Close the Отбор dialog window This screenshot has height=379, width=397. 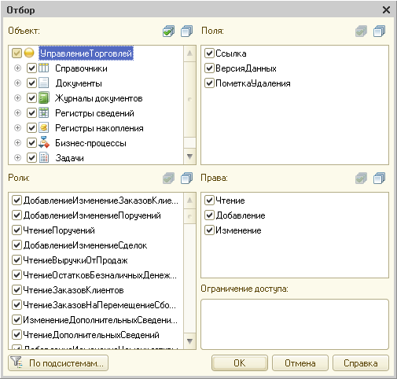(x=386, y=10)
